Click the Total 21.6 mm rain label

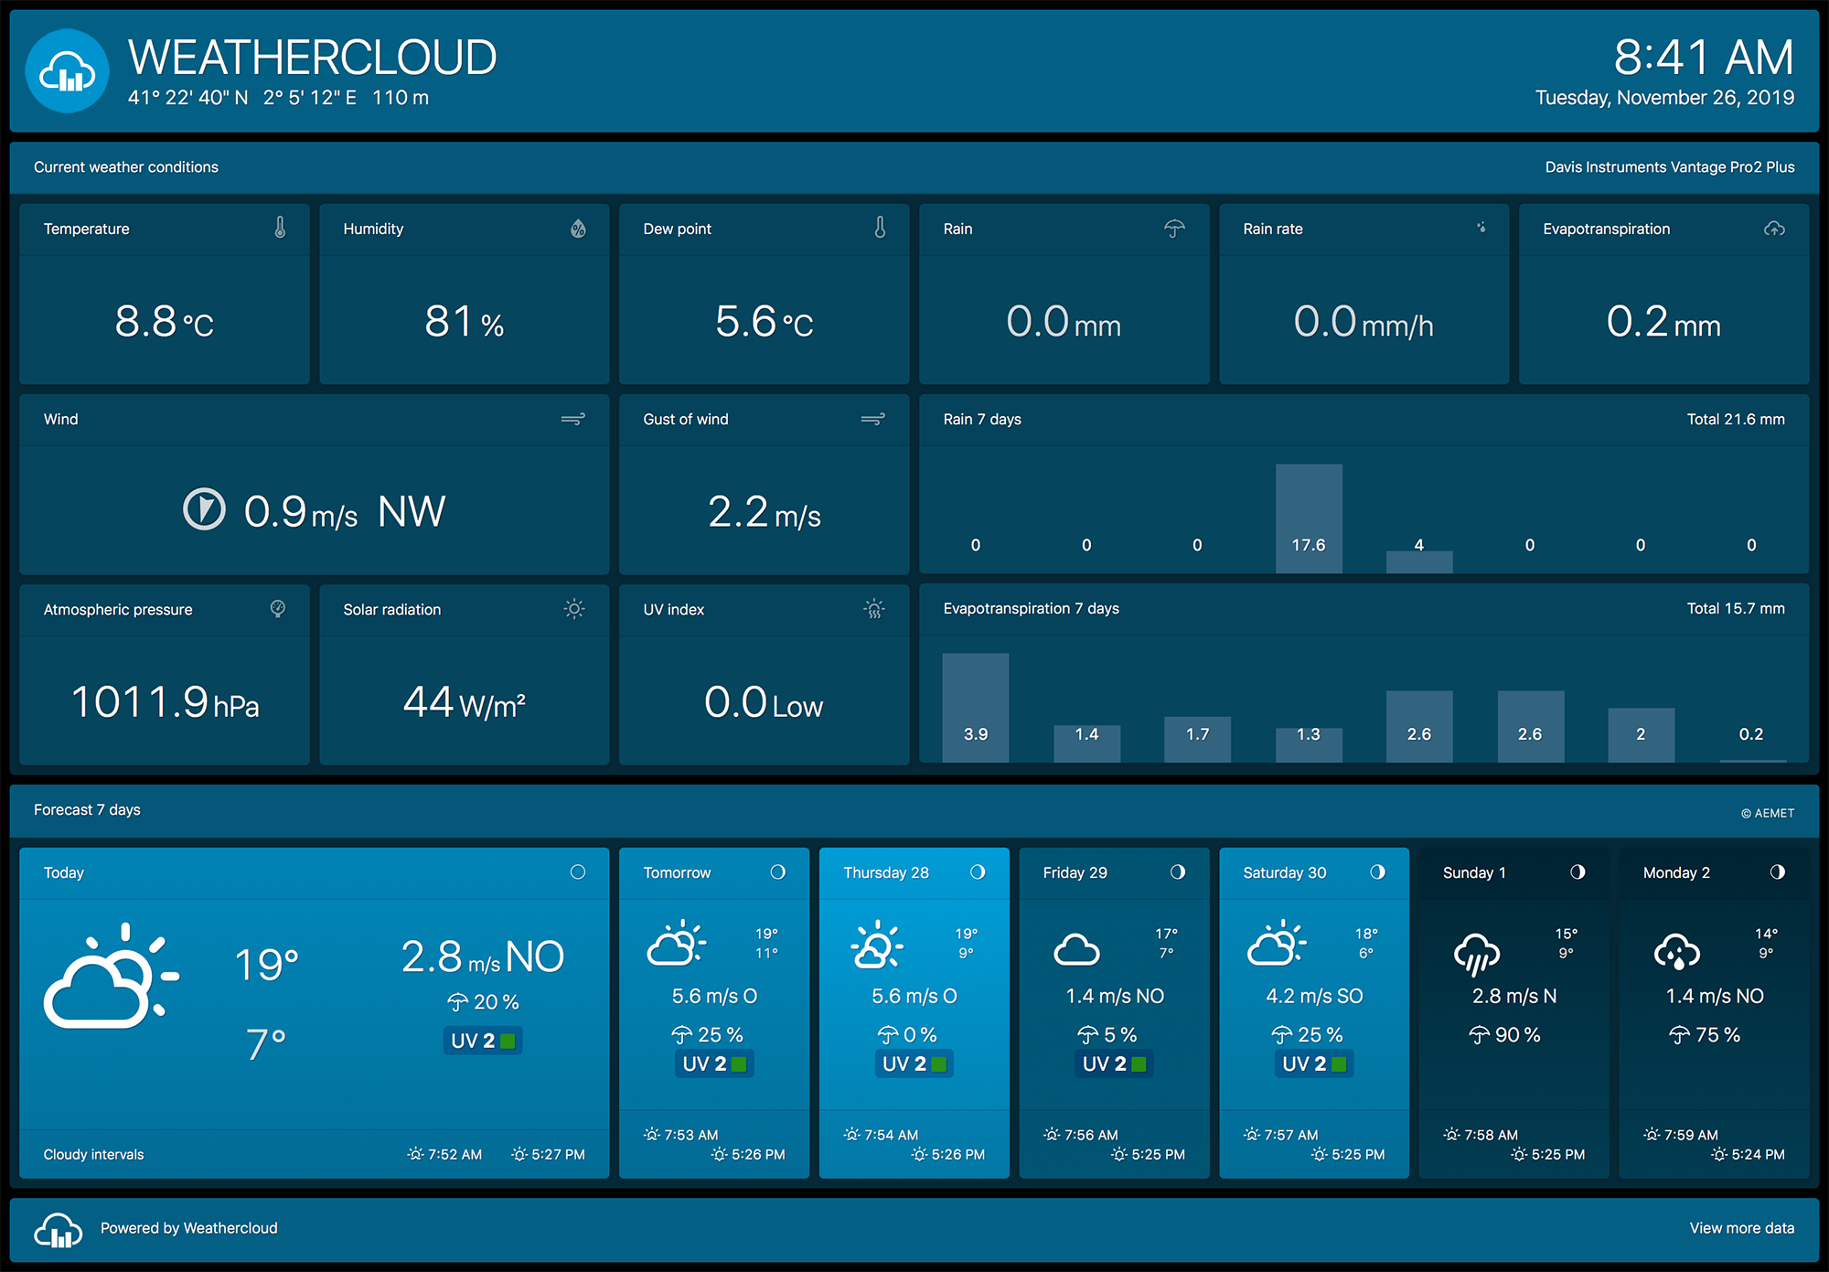(1735, 419)
